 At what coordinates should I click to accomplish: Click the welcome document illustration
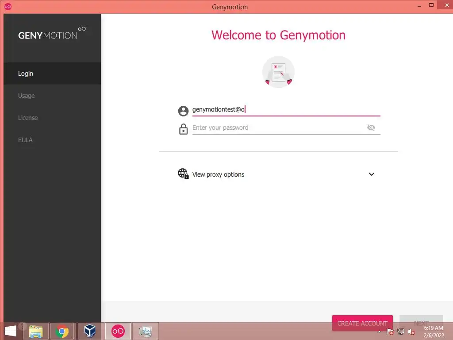click(x=278, y=72)
